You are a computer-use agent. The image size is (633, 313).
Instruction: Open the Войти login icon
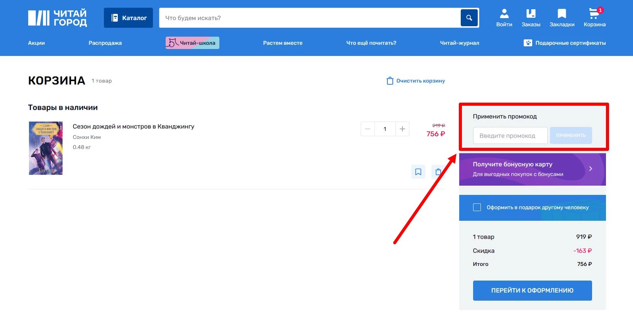[x=504, y=18]
